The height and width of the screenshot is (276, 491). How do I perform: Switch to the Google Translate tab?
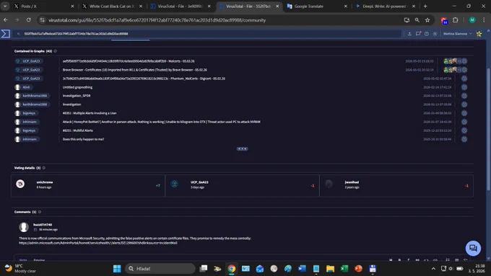click(x=317, y=6)
